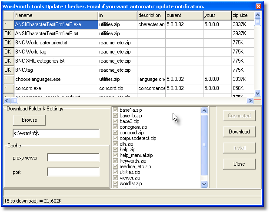Click the zip list scroll-down arrow

(x=204, y=184)
